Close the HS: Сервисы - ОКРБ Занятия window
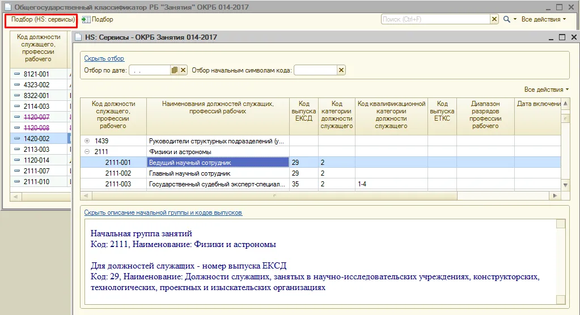580x315 pixels. 574,37
